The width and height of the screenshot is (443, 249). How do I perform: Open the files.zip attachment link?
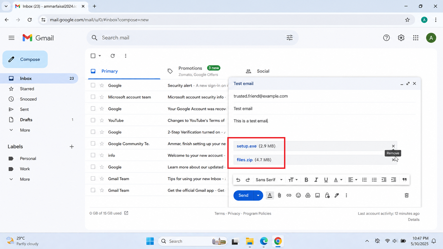coord(245,160)
